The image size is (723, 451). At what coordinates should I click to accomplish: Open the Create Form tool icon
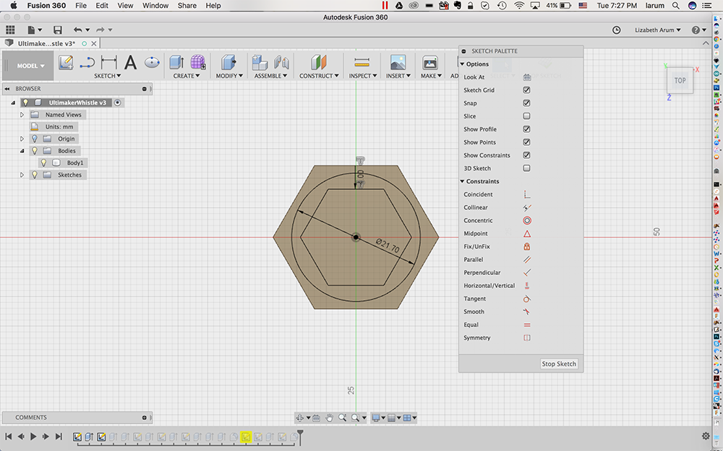point(198,62)
